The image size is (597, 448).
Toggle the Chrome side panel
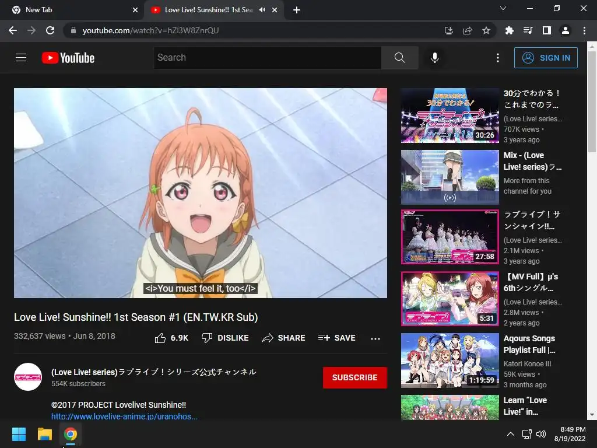547,30
